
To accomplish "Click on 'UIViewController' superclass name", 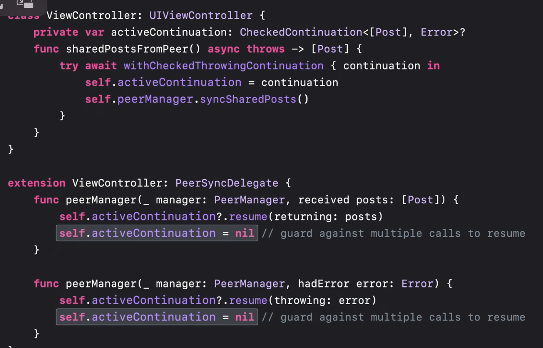I will (x=201, y=15).
